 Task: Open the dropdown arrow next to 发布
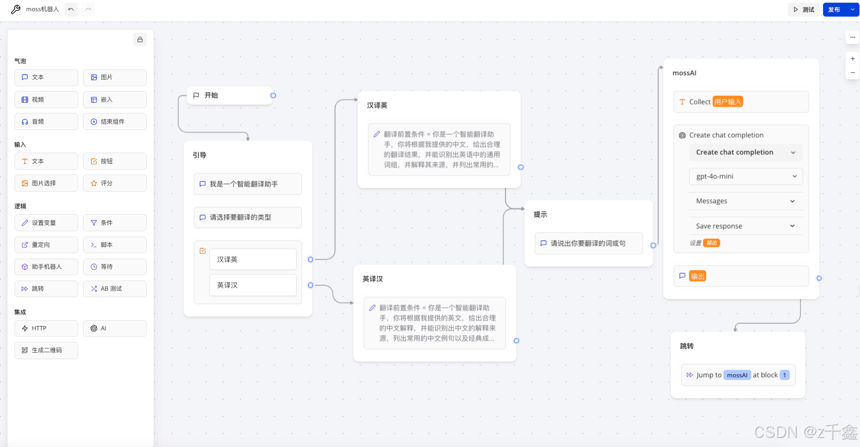point(853,10)
